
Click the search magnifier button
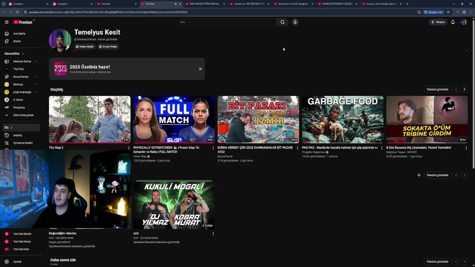pyautogui.click(x=282, y=22)
